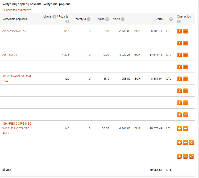
Task: Click plus in empty row directly above ISHARES
Action: (x=179, y=115)
